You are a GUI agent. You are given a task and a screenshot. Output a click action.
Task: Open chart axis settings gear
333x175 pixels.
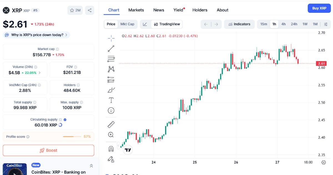(324, 162)
